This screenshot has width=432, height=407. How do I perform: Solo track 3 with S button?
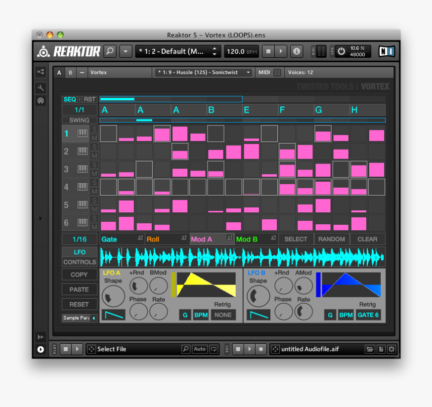94,165
